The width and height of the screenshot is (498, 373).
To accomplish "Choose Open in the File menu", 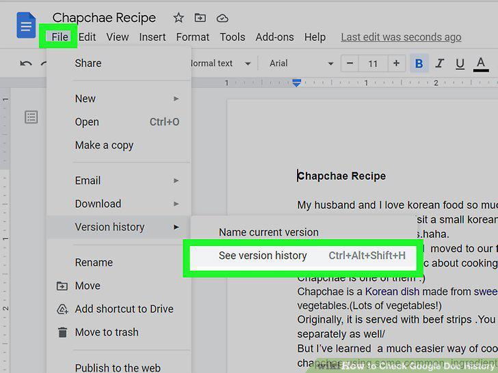I will point(119,122).
